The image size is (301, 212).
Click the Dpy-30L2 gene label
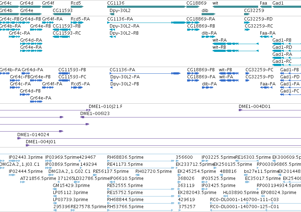120,10
